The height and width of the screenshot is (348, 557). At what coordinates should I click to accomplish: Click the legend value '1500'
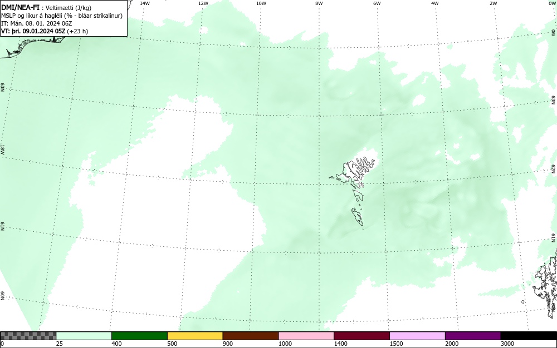(x=396, y=344)
